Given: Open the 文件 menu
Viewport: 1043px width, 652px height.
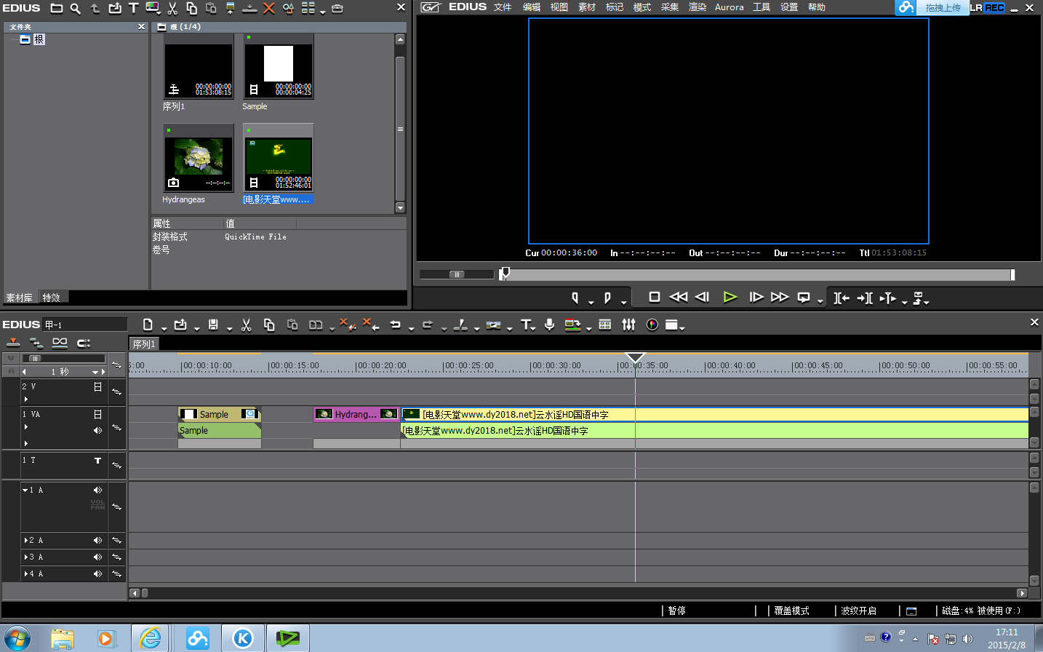Looking at the screenshot, I should coord(503,7).
